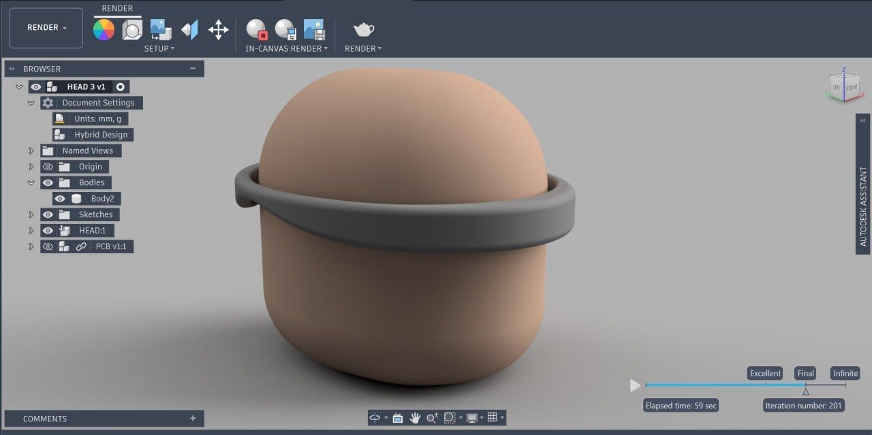872x435 pixels.
Task: Click the Grid and Snaps icon
Action: 492,417
